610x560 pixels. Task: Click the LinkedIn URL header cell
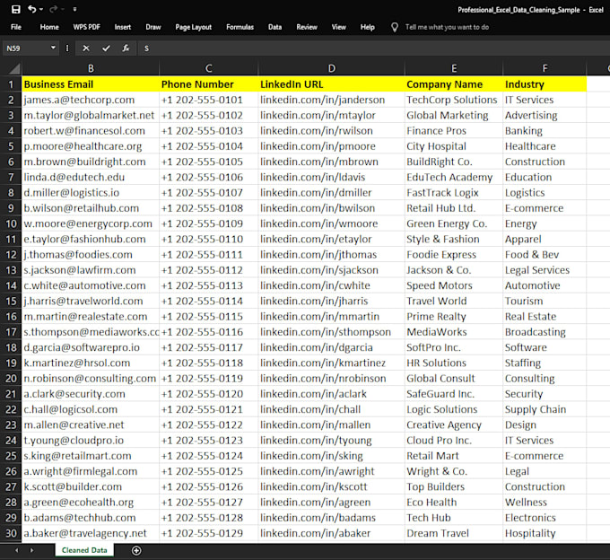tap(331, 84)
